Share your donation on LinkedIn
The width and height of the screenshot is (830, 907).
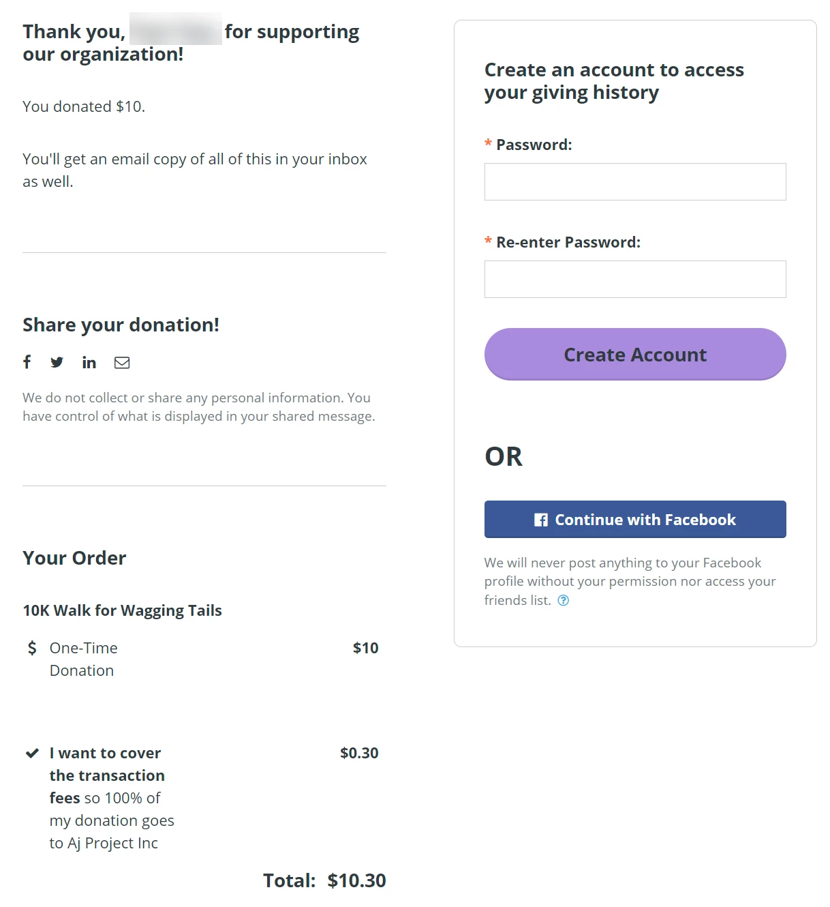(x=89, y=362)
